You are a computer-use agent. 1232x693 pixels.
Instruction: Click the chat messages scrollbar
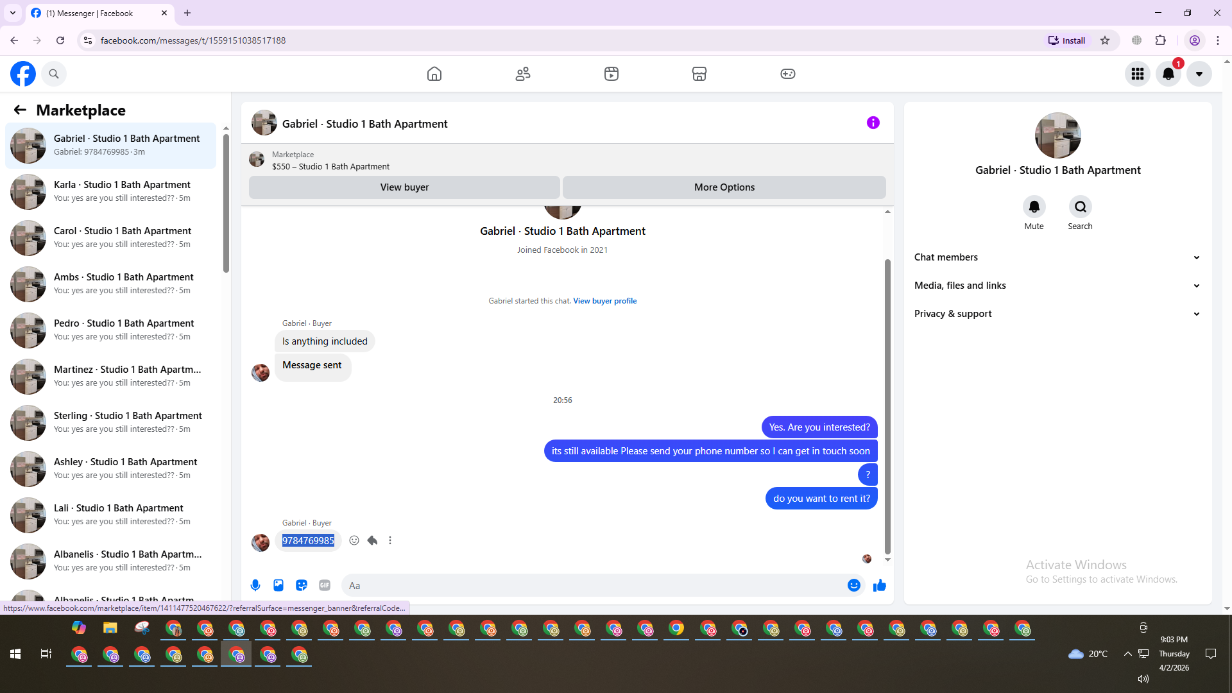pos(887,406)
